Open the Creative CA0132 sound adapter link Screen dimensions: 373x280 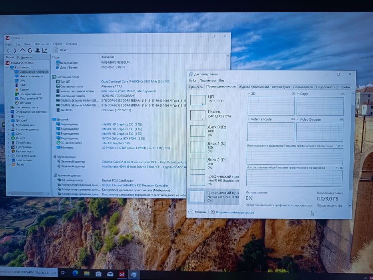(x=144, y=162)
